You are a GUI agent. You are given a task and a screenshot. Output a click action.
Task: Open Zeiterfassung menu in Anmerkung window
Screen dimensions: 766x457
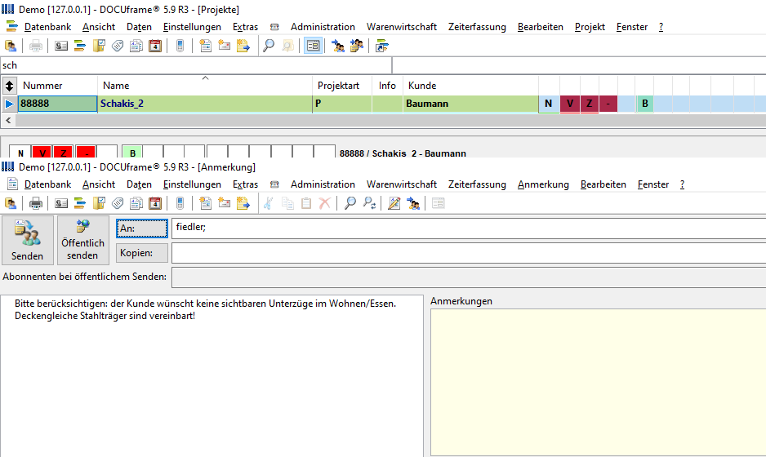pos(477,184)
